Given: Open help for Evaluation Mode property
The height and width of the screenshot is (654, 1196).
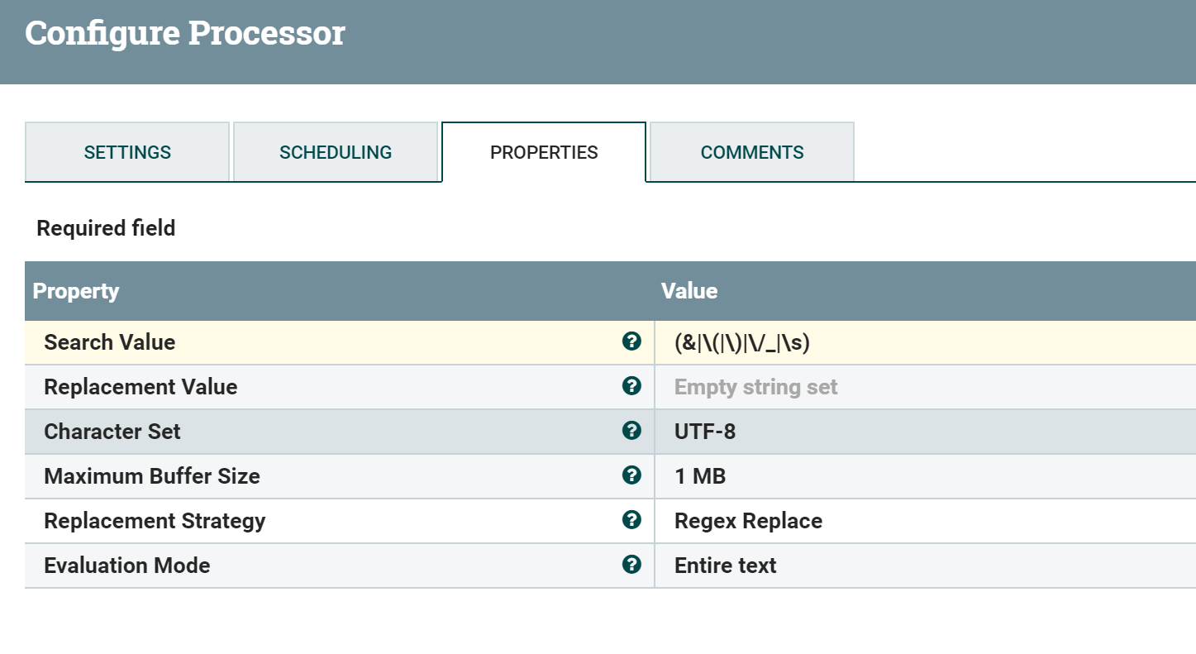Looking at the screenshot, I should click(x=632, y=565).
